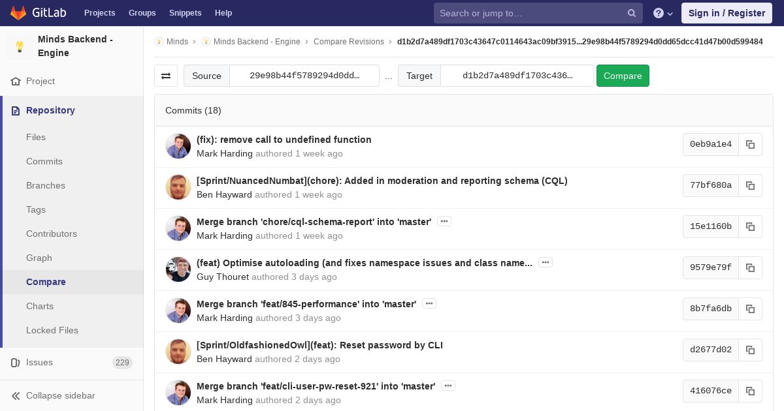This screenshot has height=411, width=784.
Task: Click the Project home icon in sidebar
Action: point(16,82)
